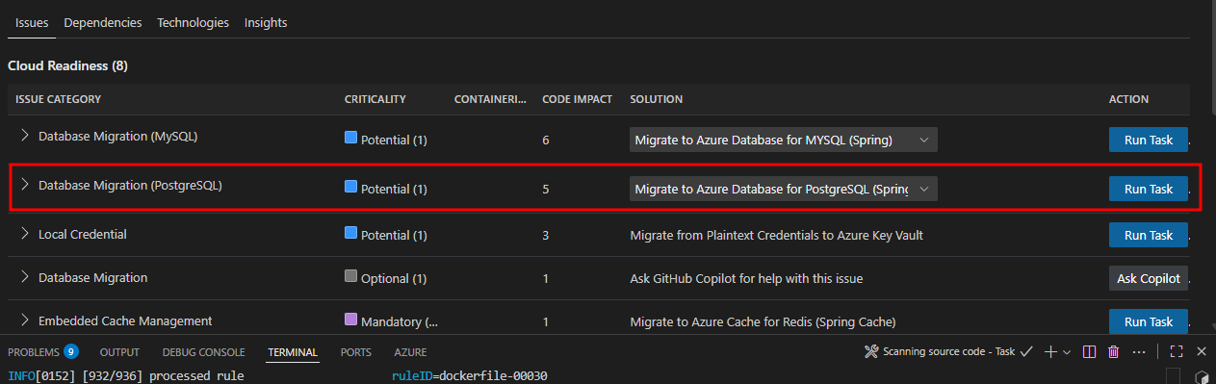The height and width of the screenshot is (384, 1216).
Task: Select the TERMINAL panel tab
Action: pyautogui.click(x=293, y=352)
